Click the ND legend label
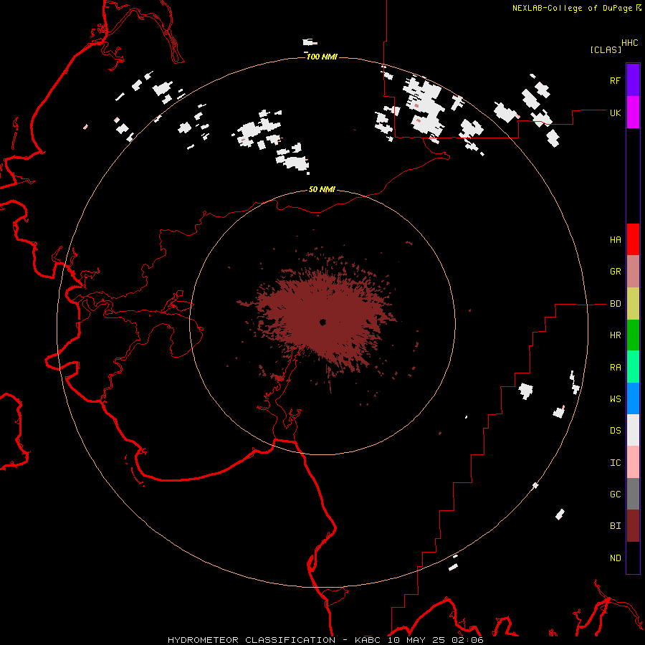 (x=615, y=558)
